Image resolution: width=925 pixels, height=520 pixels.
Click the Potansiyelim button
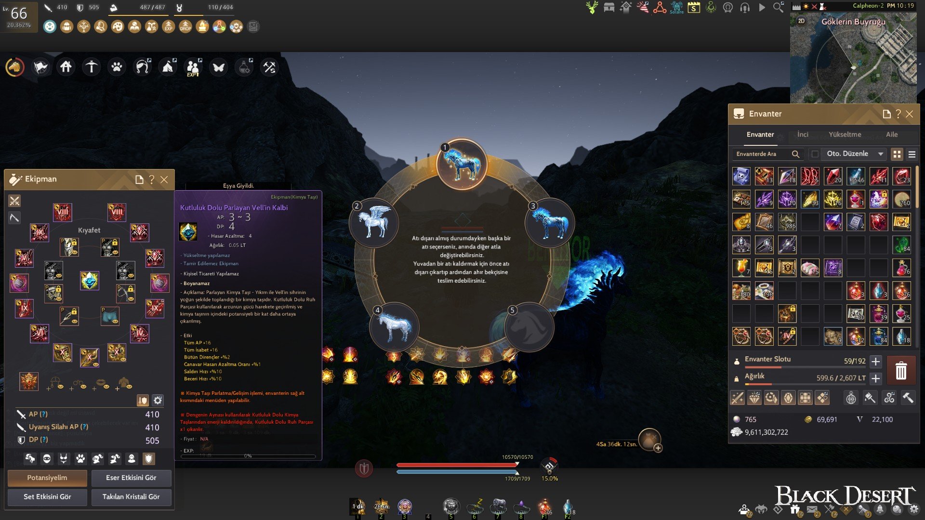click(x=47, y=478)
